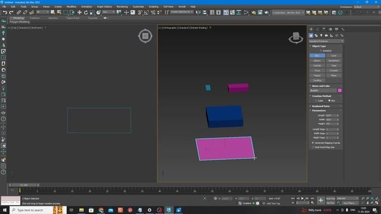The image size is (381, 214).
Task: Click the Mirror tool icon
Action: point(198,12)
